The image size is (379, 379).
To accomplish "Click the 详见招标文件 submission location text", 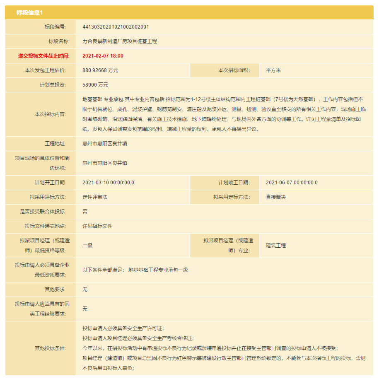I will [x=97, y=226].
